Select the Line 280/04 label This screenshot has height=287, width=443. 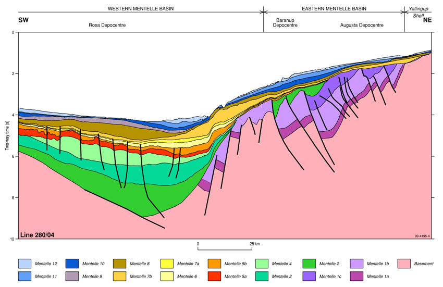point(37,235)
